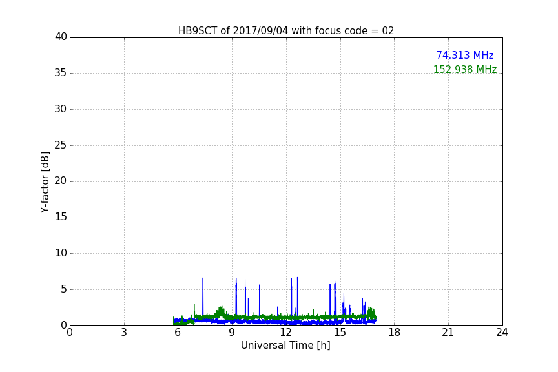Click y-axis tick label 20
The image size is (558, 372).
pyautogui.click(x=61, y=181)
